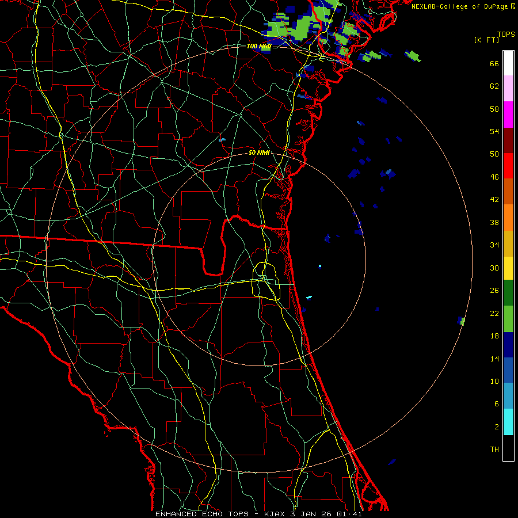Click the TH threshold legend label
This screenshot has height=518, width=518.
pos(494,450)
